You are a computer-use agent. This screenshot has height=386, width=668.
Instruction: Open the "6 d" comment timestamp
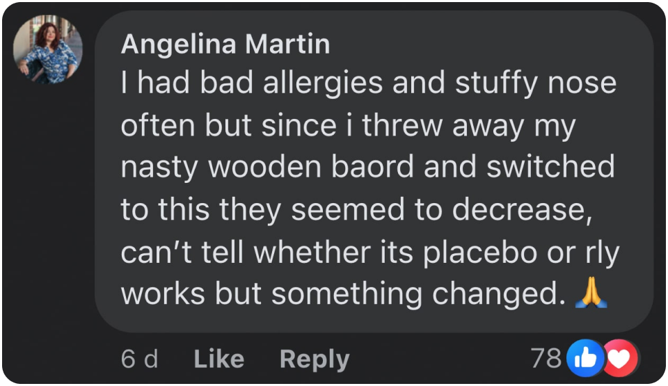click(x=139, y=359)
